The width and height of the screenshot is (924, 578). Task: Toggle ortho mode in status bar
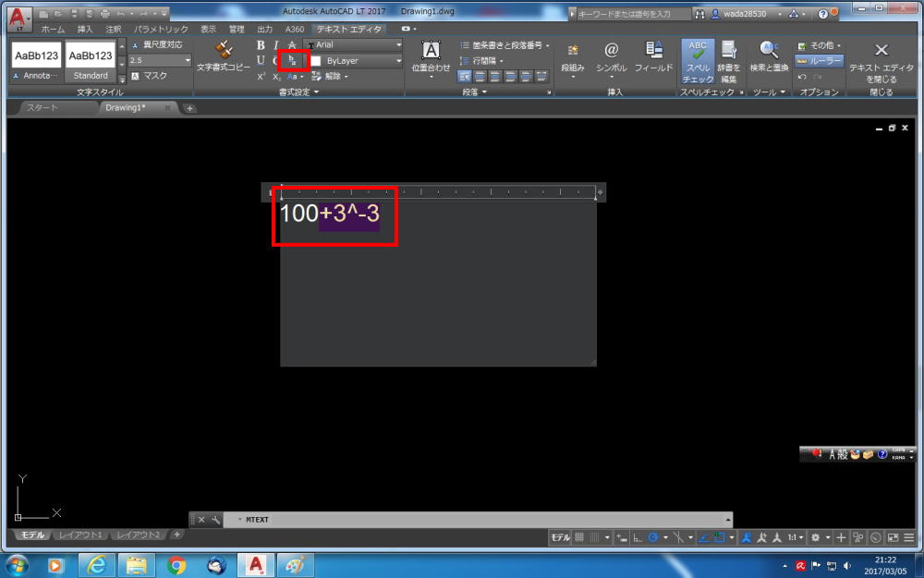pos(638,537)
